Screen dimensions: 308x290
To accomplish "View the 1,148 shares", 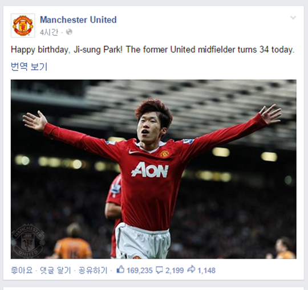I will click(x=206, y=271).
